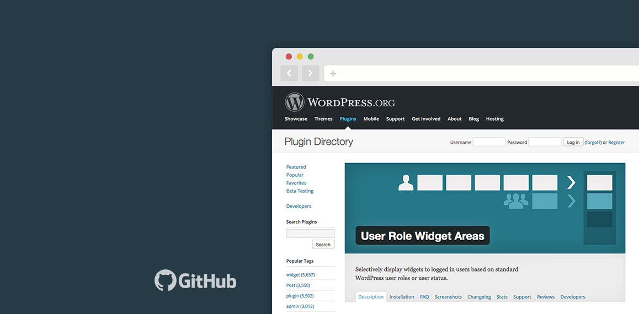Click into the Search Plugins text box
The width and height of the screenshot is (639, 314).
point(310,234)
